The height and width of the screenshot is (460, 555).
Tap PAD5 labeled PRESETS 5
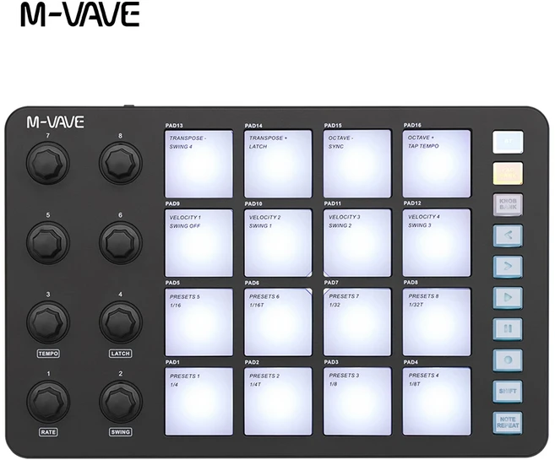[199, 322]
